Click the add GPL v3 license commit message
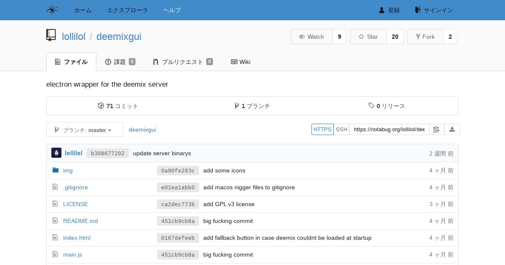The width and height of the screenshot is (505, 265). click(x=229, y=204)
